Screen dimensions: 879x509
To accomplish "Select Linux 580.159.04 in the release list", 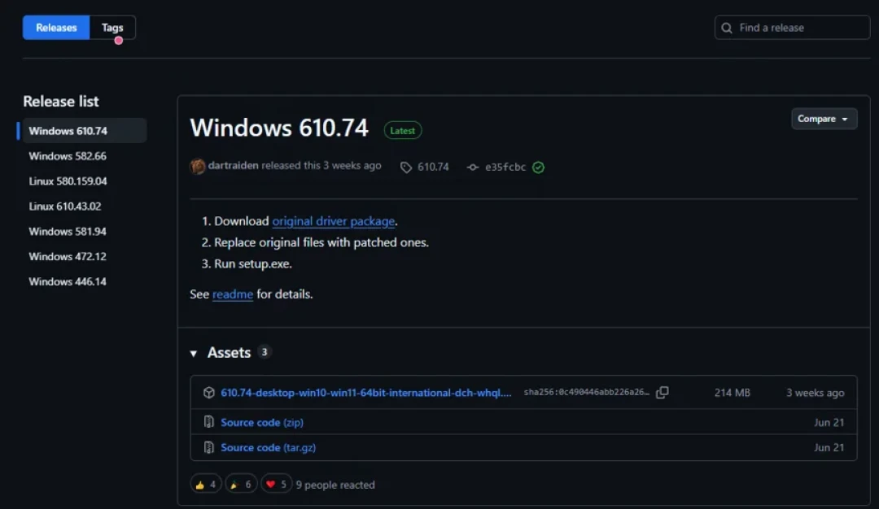I will coord(68,181).
